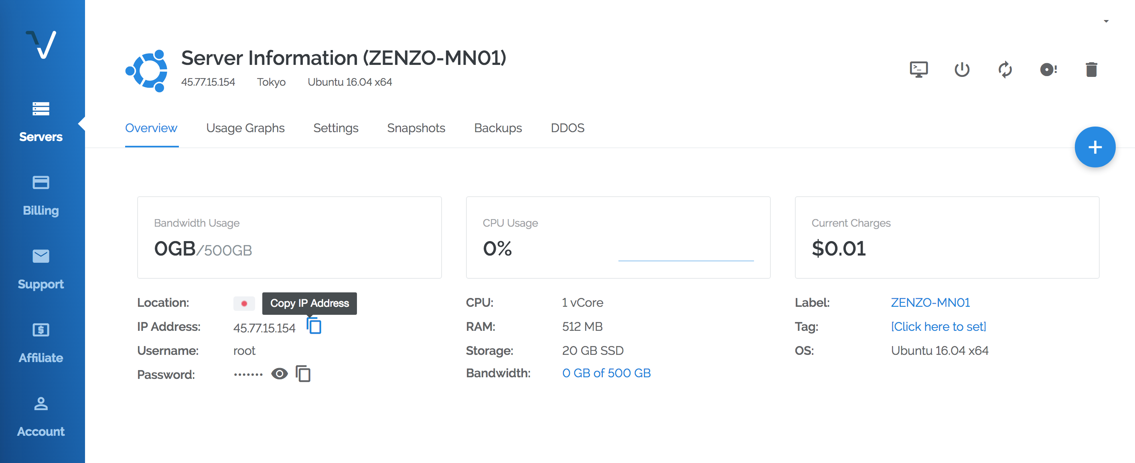Screen dimensions: 1135x463
Task: Open the Support envelope icon
Action: click(x=41, y=256)
